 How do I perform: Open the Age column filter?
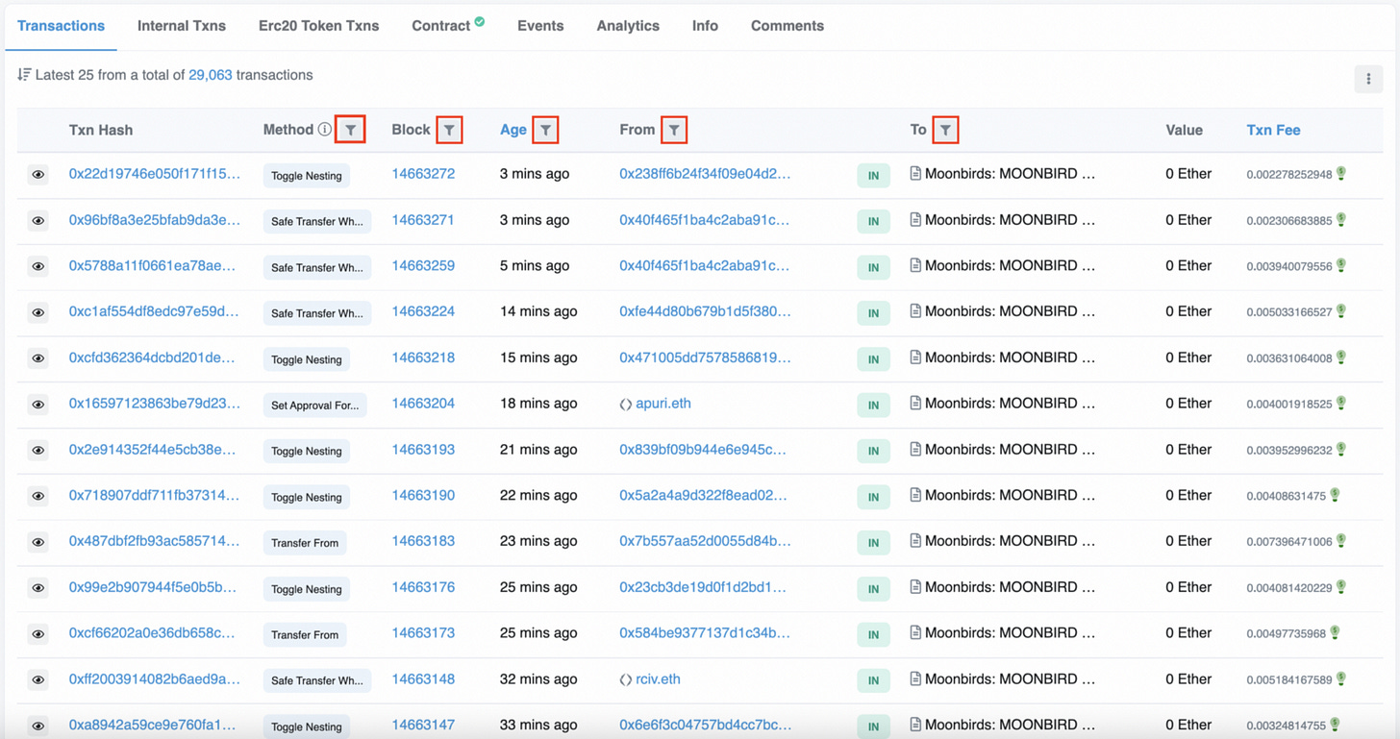[545, 130]
